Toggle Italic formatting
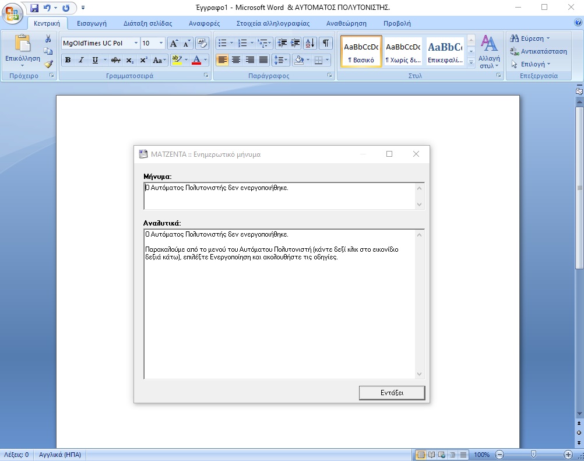584x461 pixels. click(81, 60)
